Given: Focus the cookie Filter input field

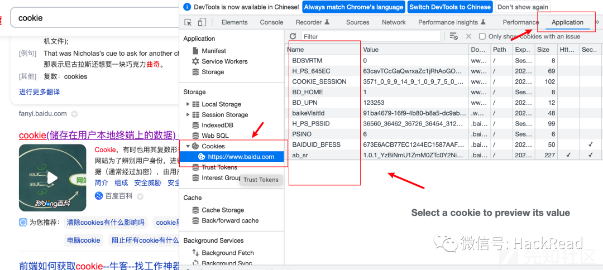Looking at the screenshot, I should point(371,36).
